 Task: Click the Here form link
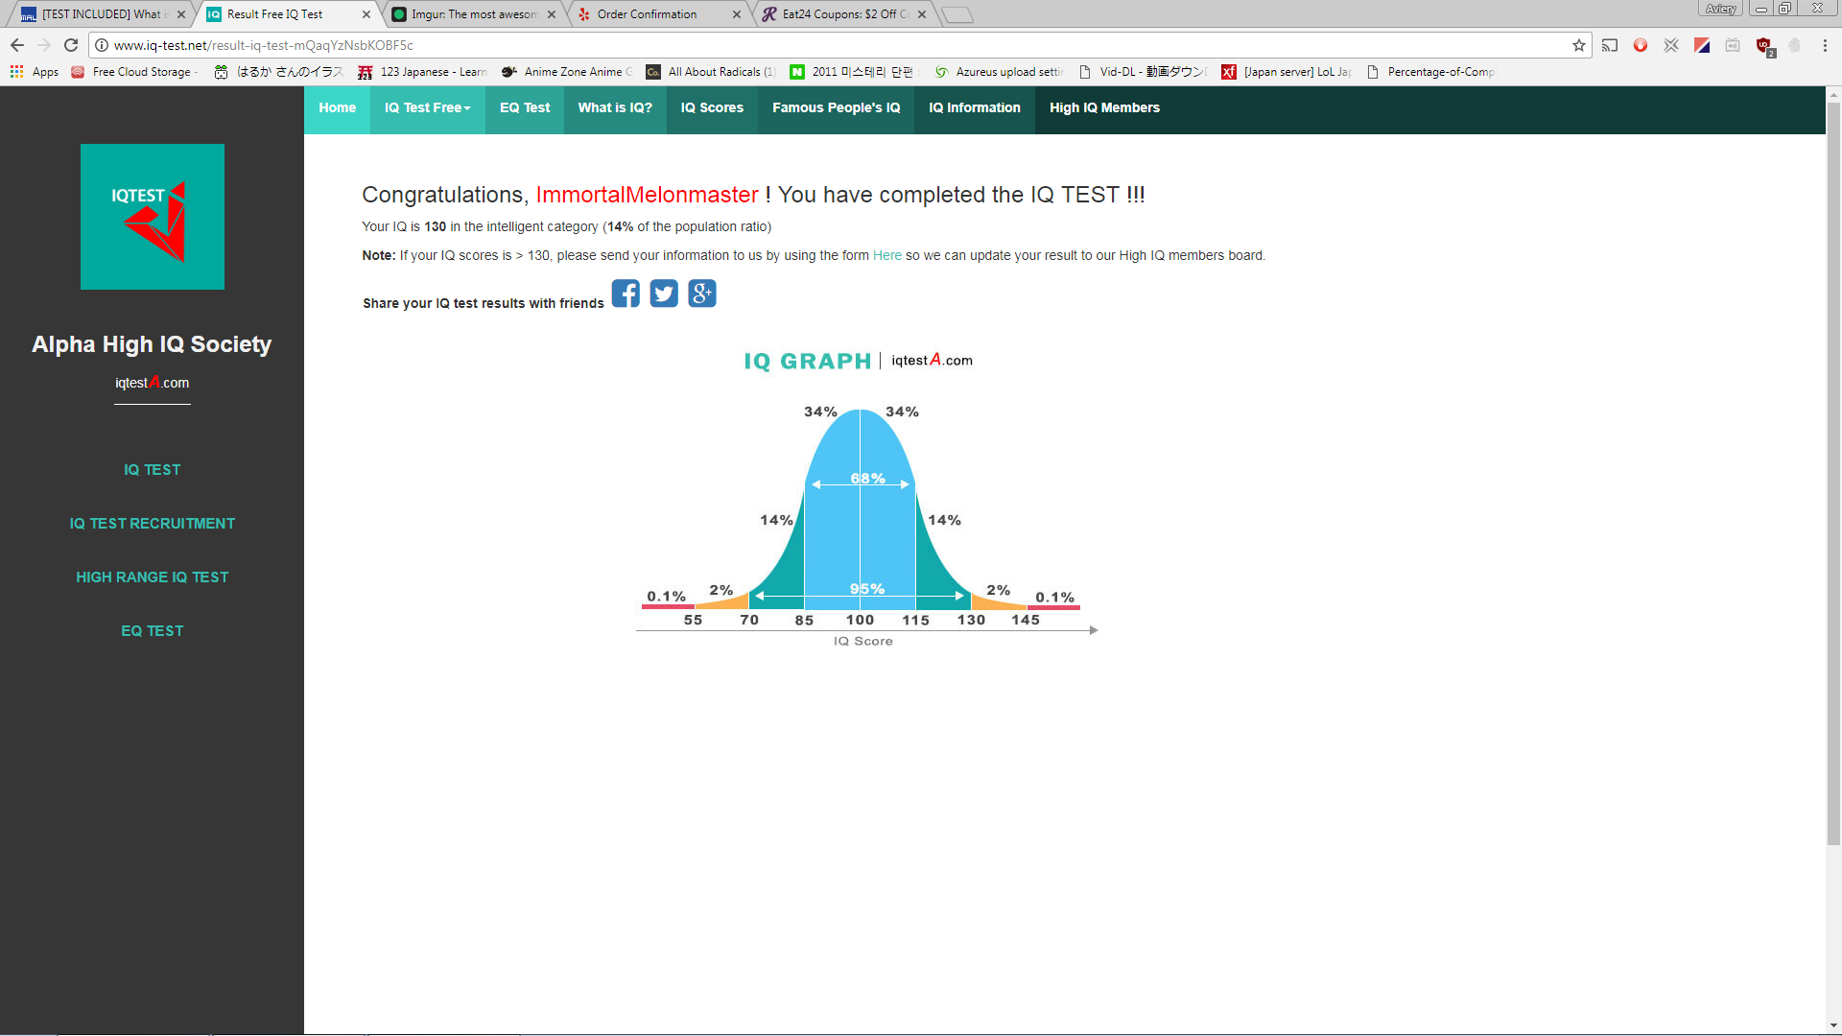887,256
